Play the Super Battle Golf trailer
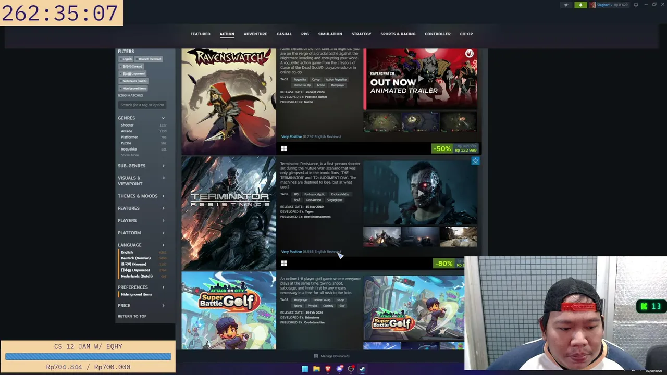This screenshot has width=667, height=375. coord(414,308)
